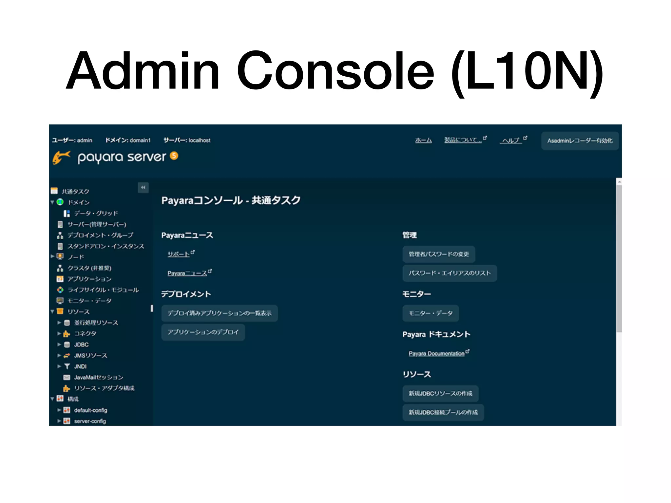Click the モニター・データ sidebar icon

pos(60,301)
